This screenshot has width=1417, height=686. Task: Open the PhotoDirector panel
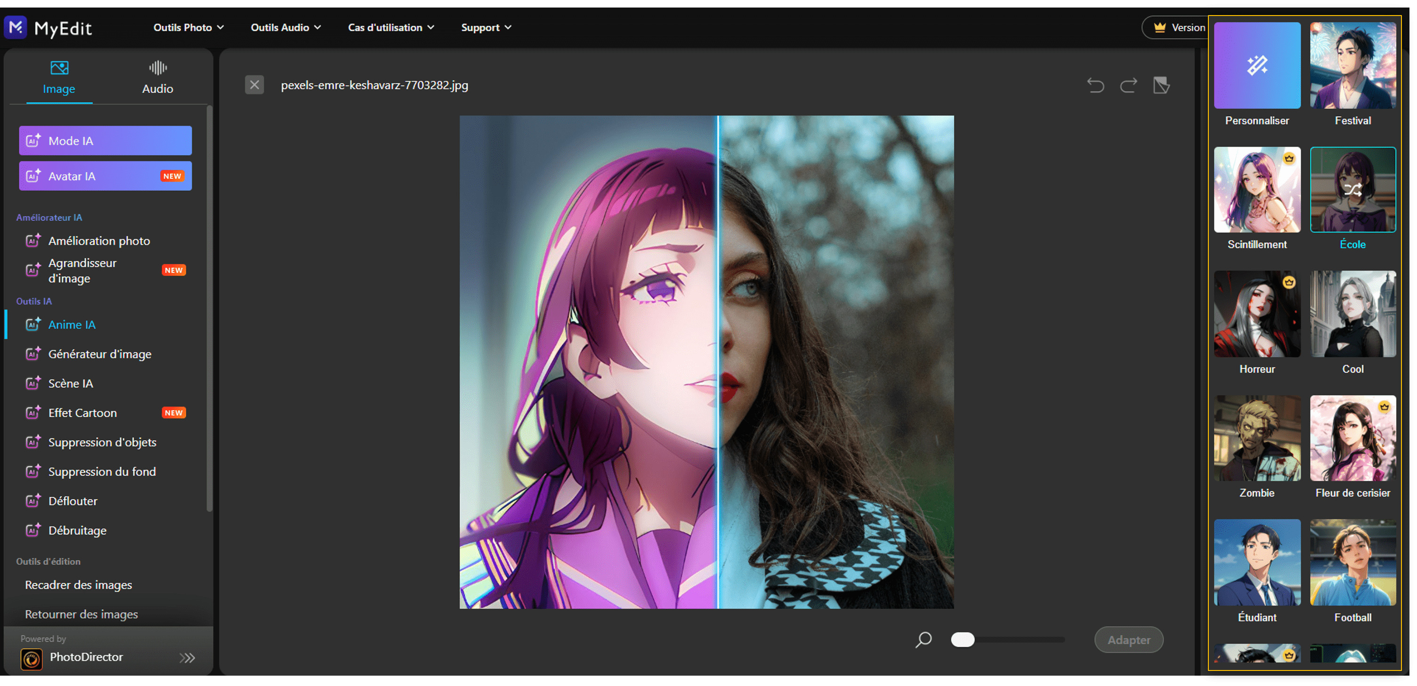[x=85, y=657]
